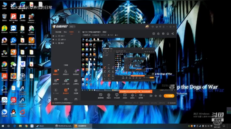The height and width of the screenshot is (129, 231).
Task: Select the UltraISO desktop icon
Action: click(x=4, y=41)
